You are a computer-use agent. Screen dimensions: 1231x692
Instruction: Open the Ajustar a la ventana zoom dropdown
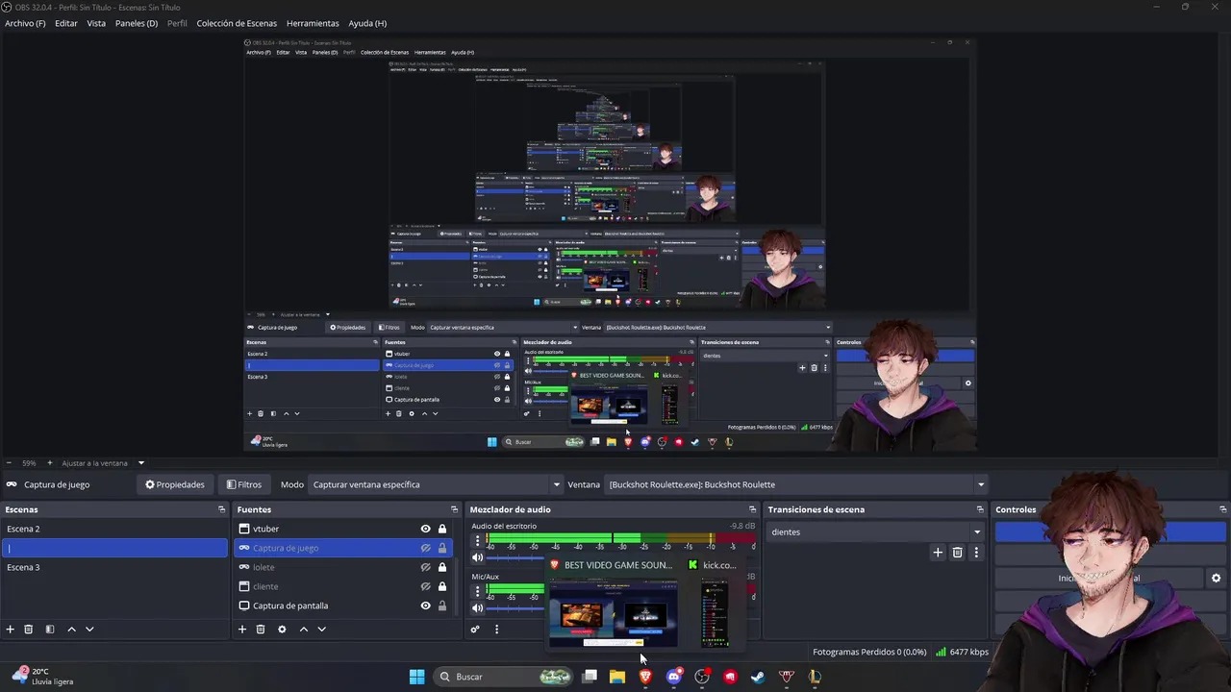pyautogui.click(x=102, y=463)
